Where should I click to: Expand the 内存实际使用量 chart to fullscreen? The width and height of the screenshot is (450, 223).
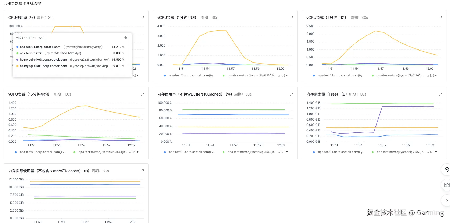[x=142, y=171]
